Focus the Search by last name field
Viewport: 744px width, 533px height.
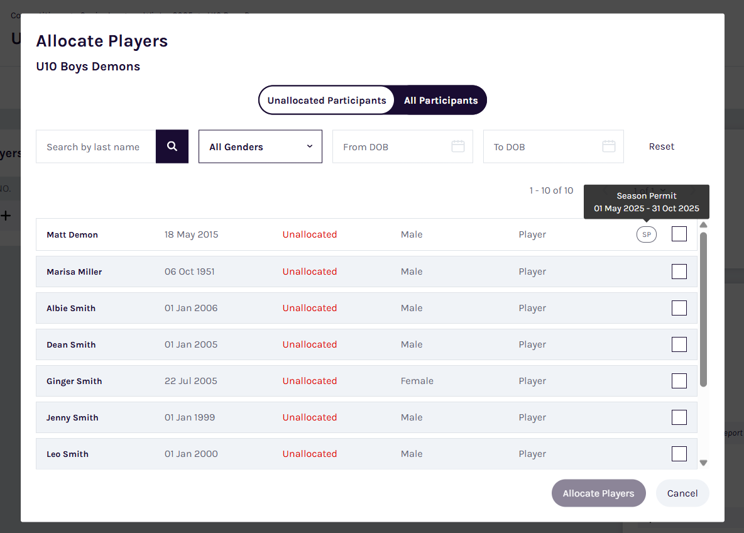pos(96,146)
